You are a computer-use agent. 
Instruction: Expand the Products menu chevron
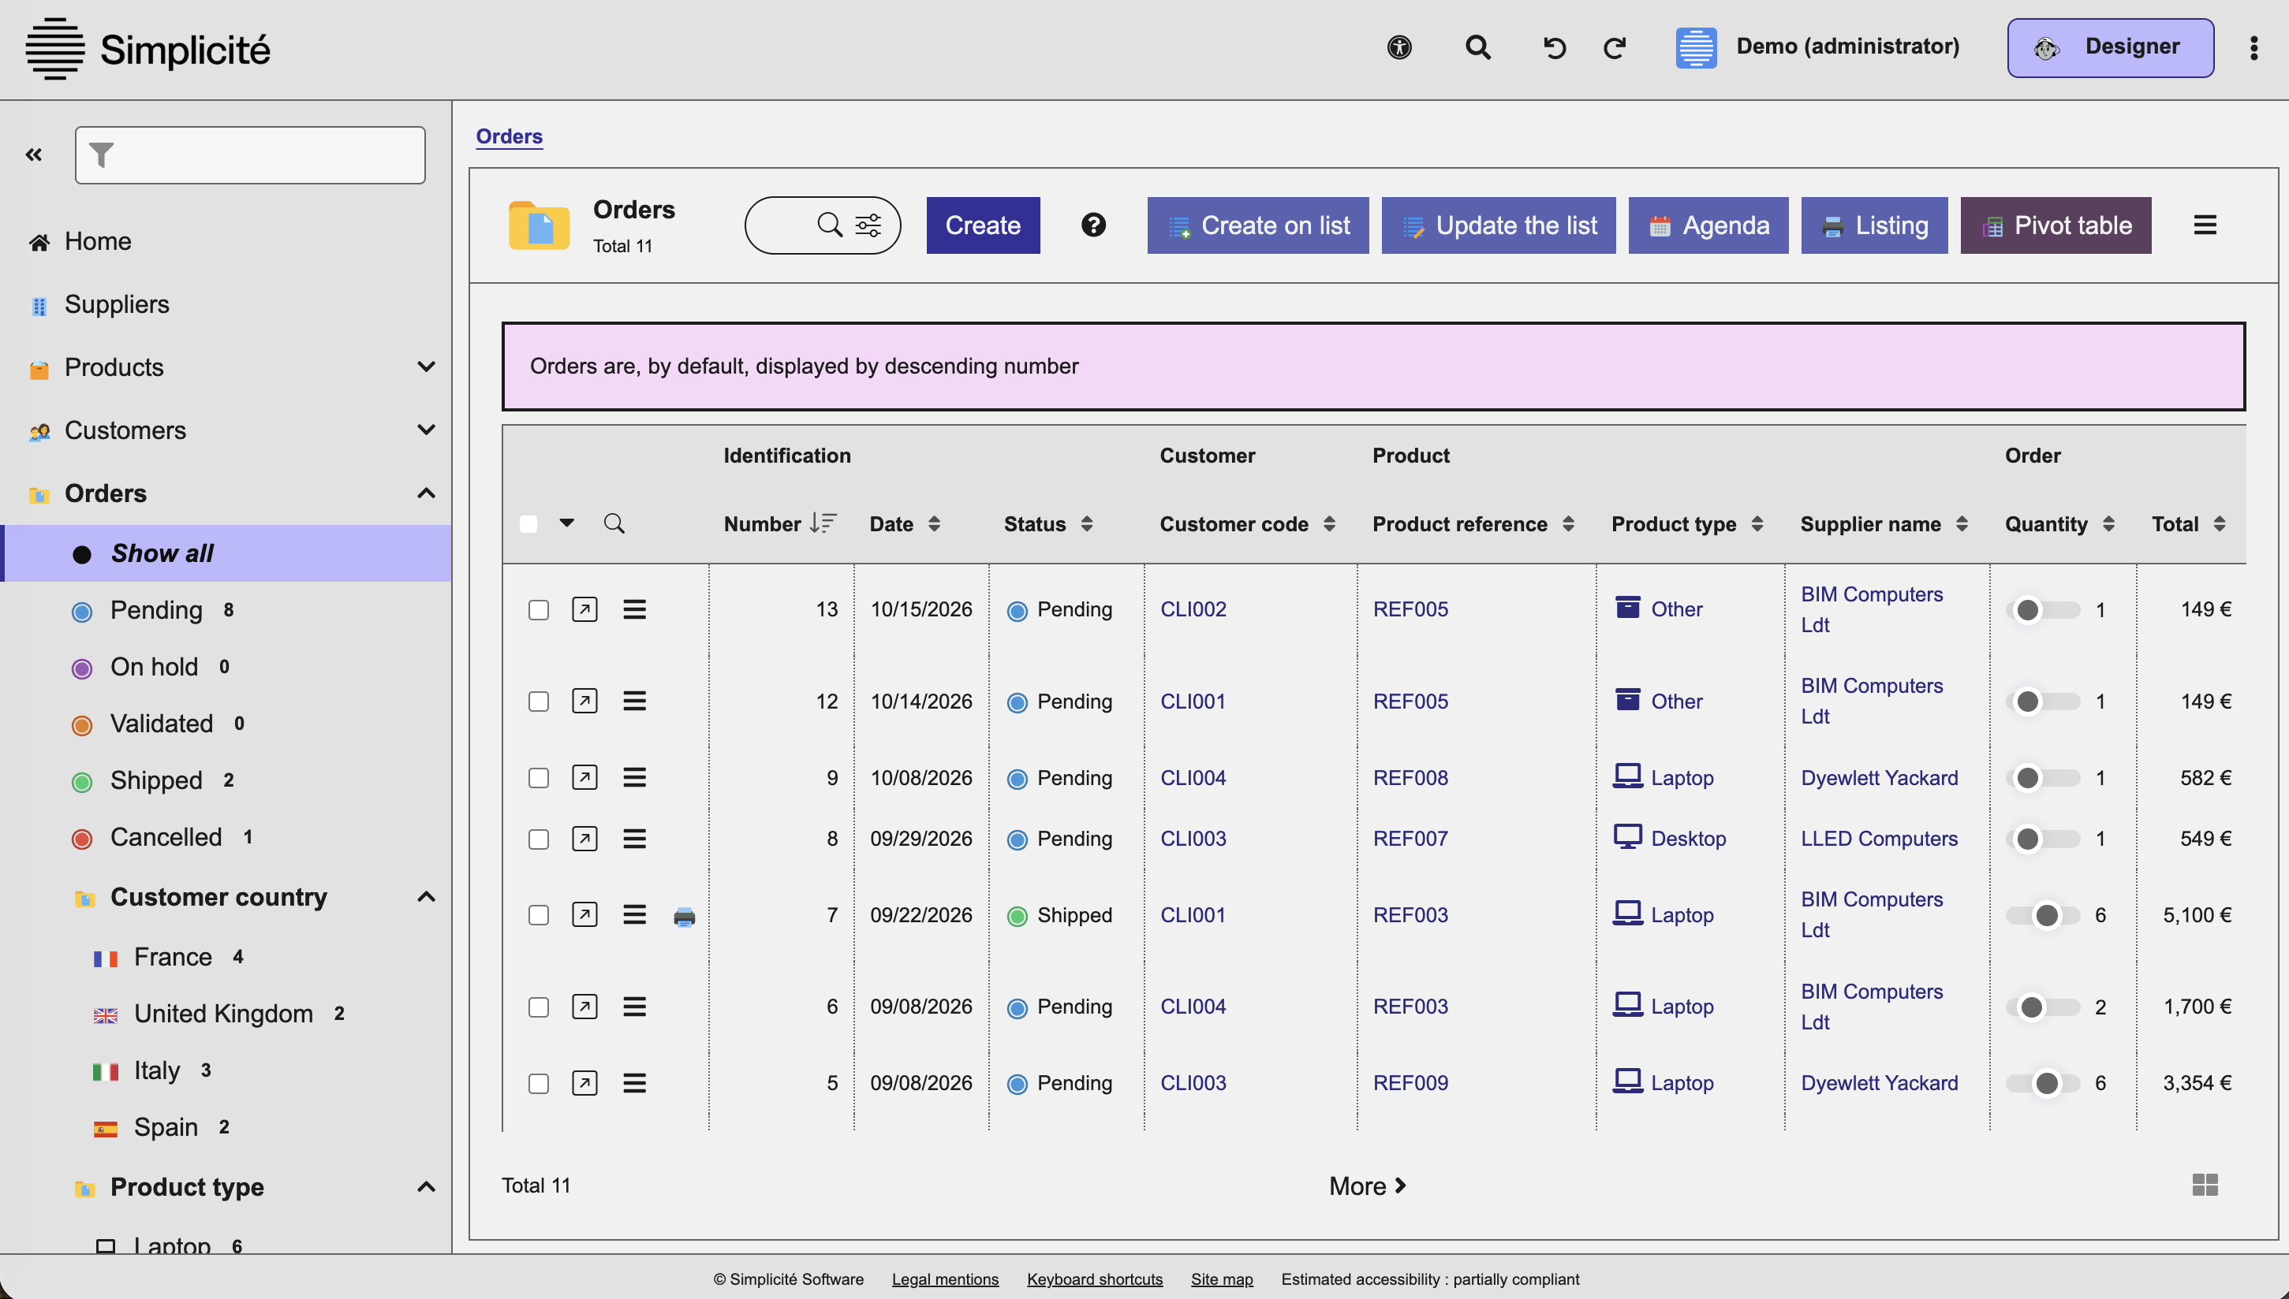pyautogui.click(x=426, y=367)
